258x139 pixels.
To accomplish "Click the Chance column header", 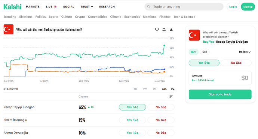I will click(83, 97).
